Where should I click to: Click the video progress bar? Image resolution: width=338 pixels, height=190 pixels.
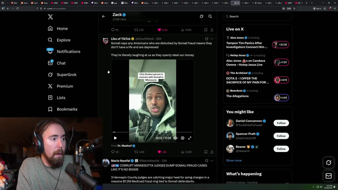153,132
